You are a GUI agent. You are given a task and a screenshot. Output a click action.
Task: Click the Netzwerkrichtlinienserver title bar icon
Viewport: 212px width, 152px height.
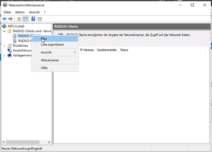click(x=5, y=5)
